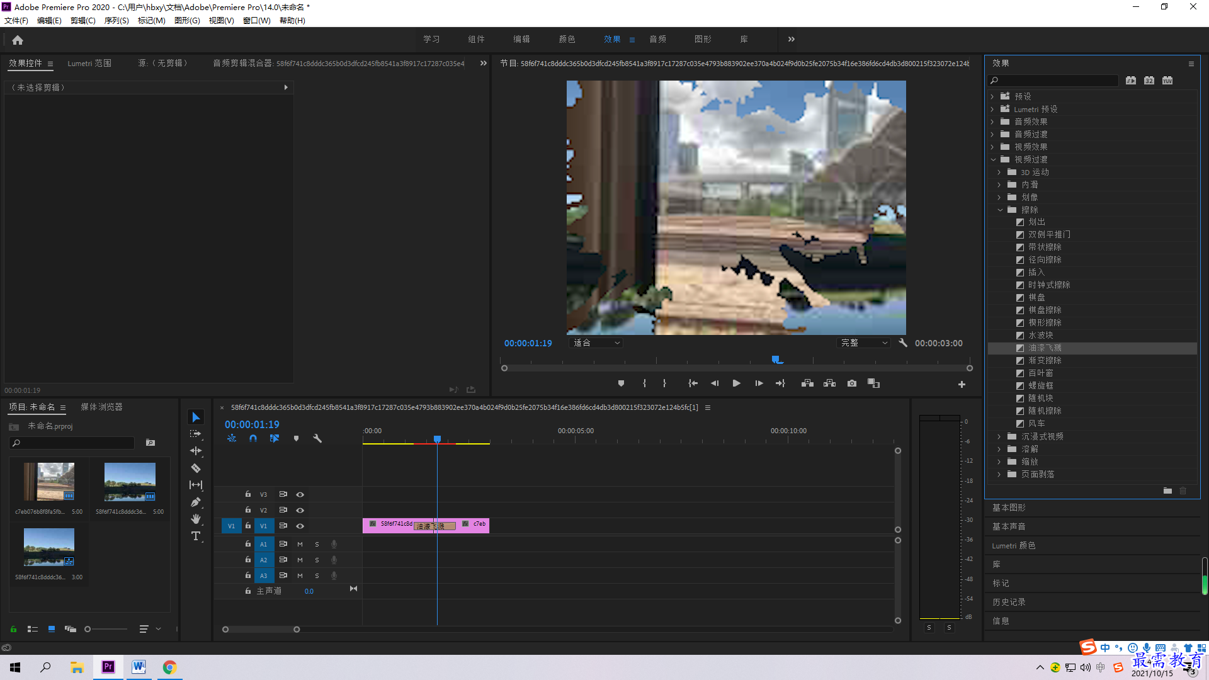This screenshot has height=680, width=1209.
Task: Click the Export Frame camera icon
Action: click(852, 383)
